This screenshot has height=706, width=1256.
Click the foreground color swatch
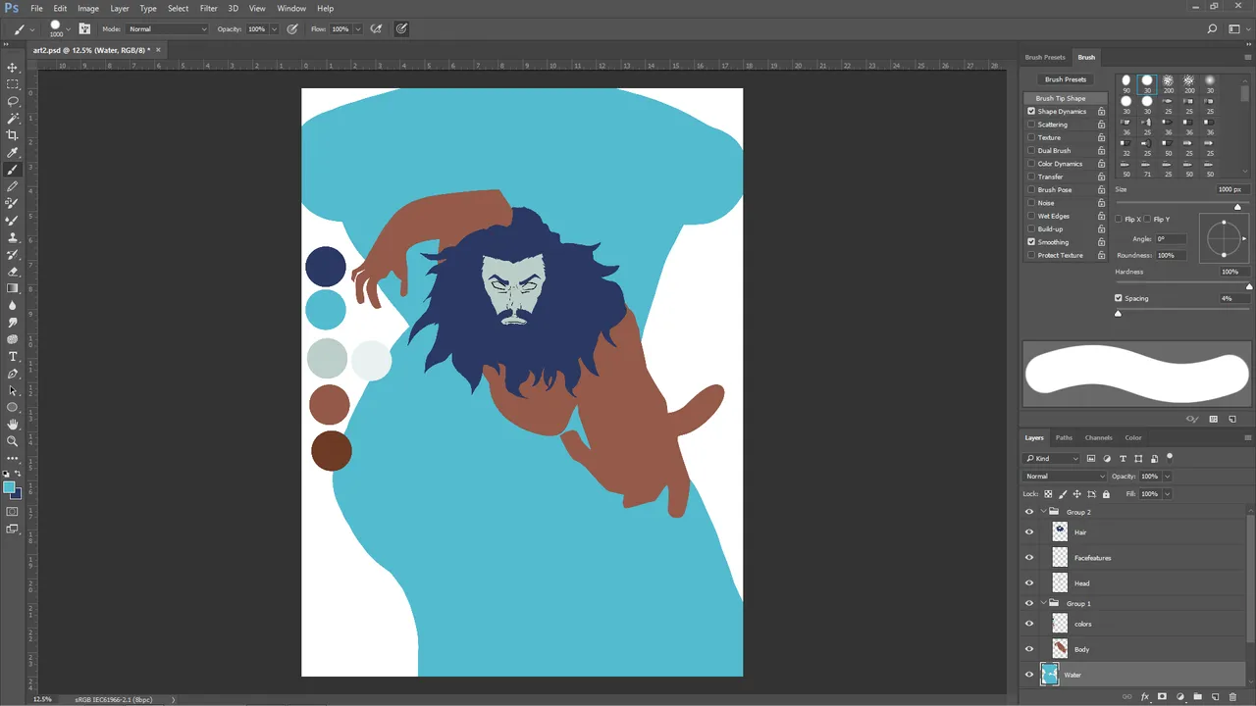9,487
